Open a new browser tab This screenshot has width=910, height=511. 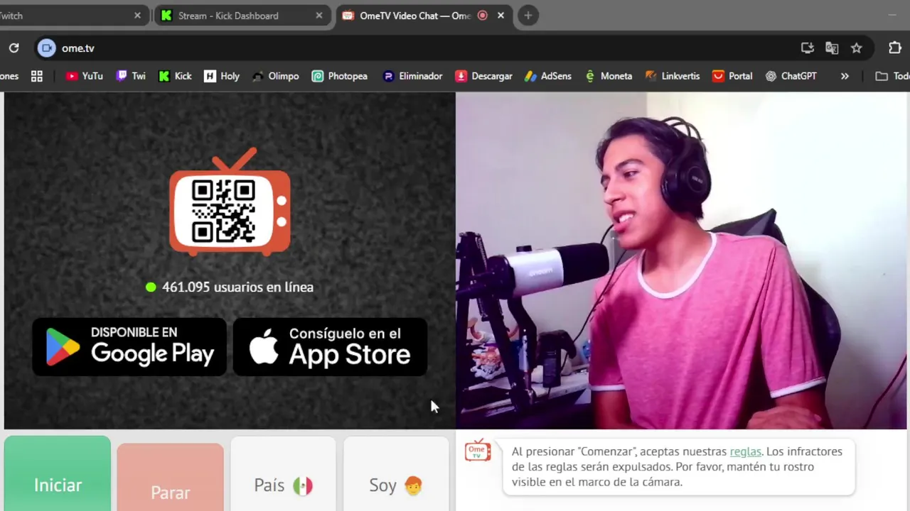click(528, 16)
